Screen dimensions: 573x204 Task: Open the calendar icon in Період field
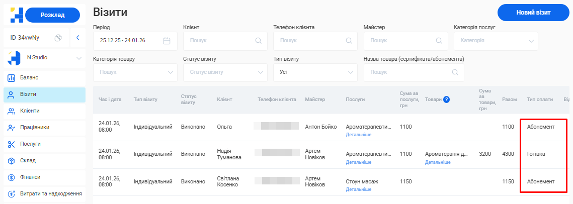point(167,41)
